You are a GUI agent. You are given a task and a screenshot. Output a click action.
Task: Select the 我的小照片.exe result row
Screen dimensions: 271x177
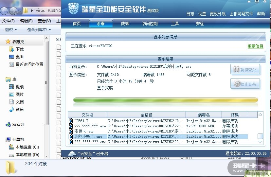(x=158, y=136)
